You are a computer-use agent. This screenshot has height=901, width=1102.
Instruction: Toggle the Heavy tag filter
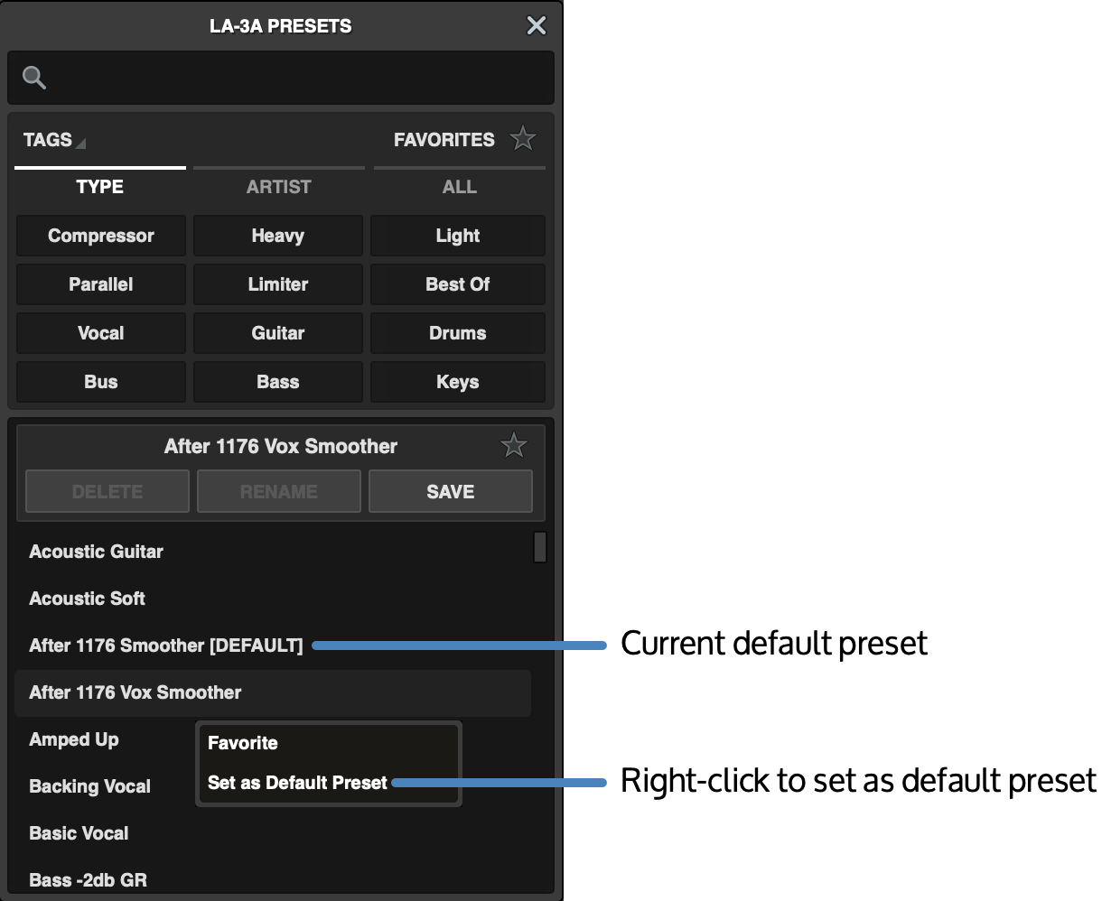(278, 236)
